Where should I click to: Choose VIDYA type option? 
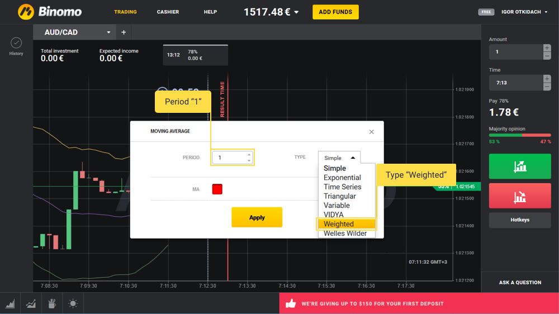pos(334,215)
